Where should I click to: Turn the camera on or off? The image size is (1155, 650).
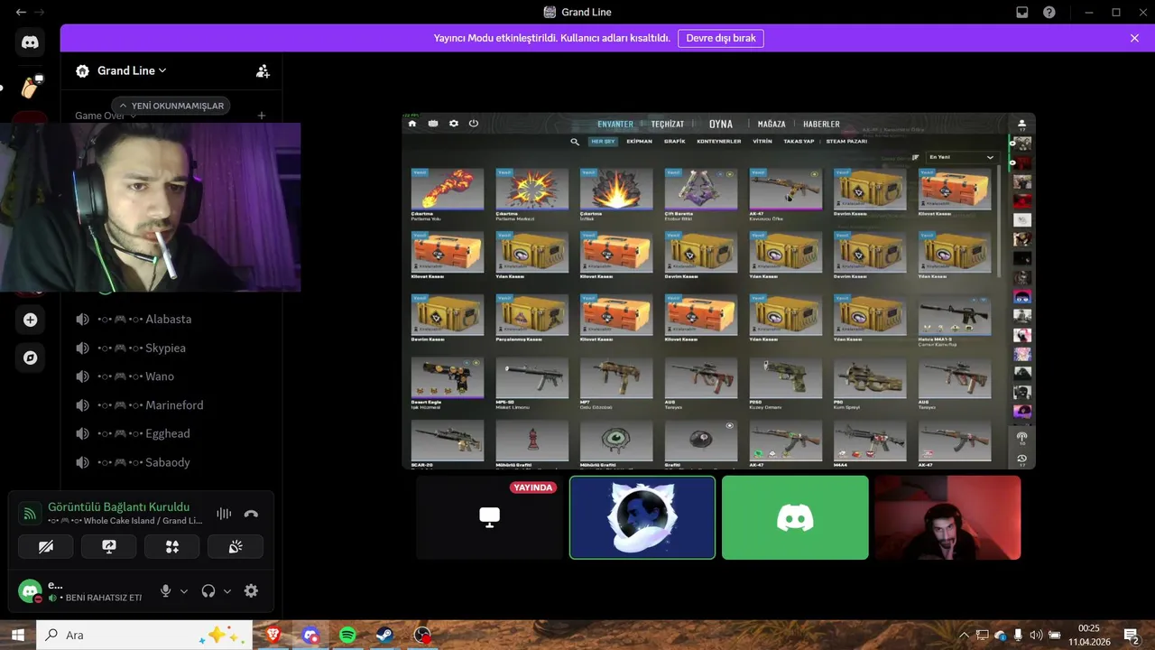(x=46, y=546)
